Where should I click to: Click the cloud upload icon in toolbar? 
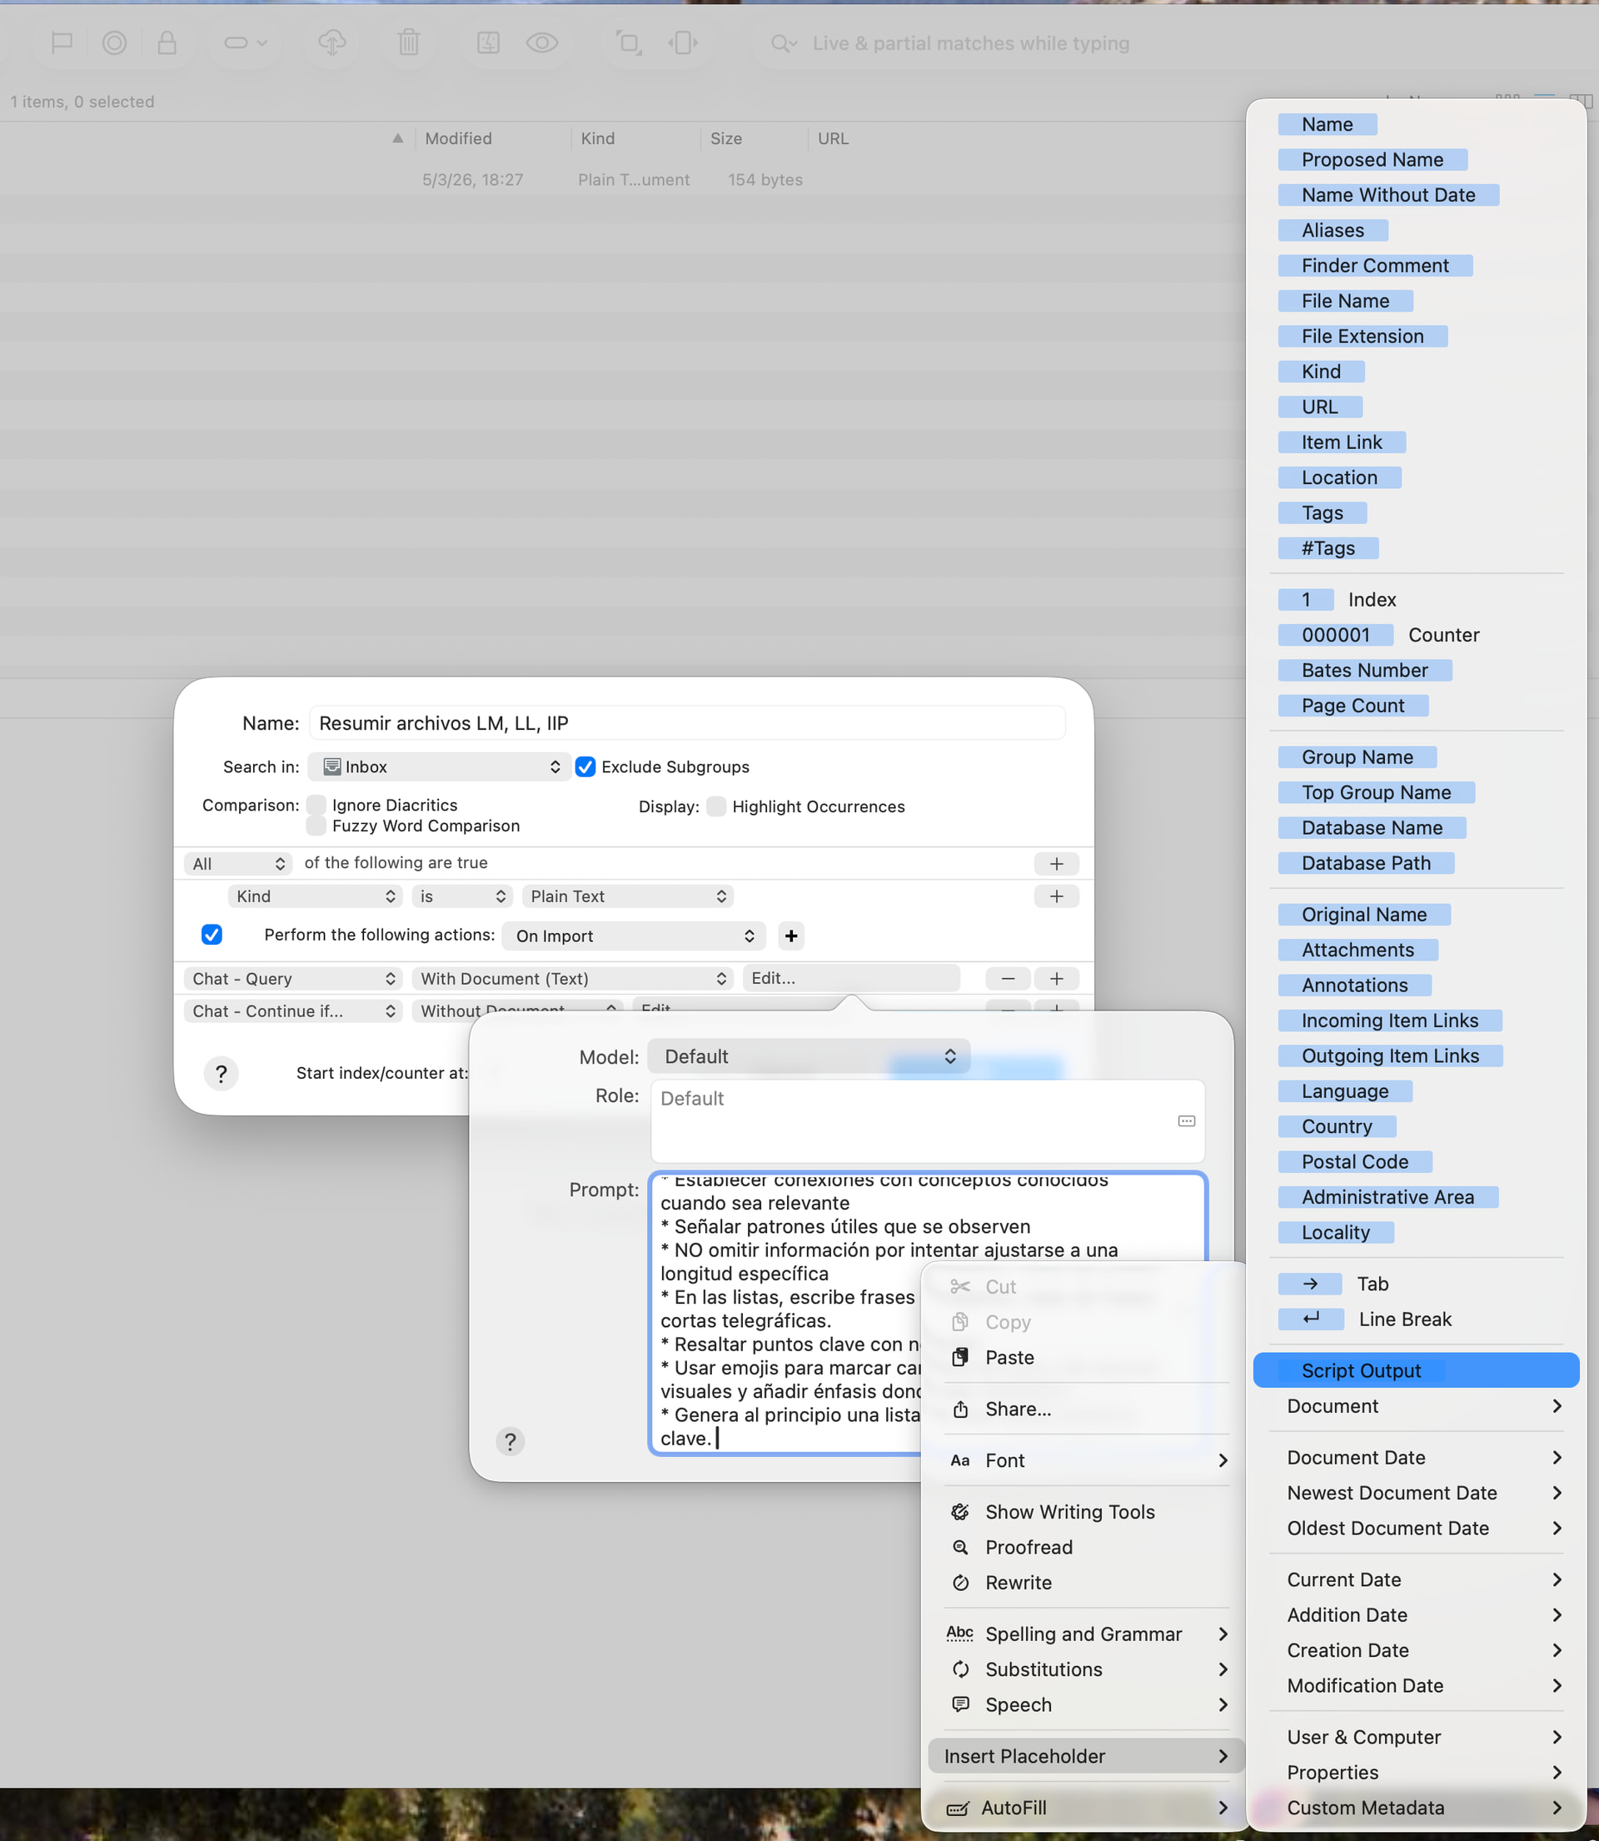[x=332, y=42]
